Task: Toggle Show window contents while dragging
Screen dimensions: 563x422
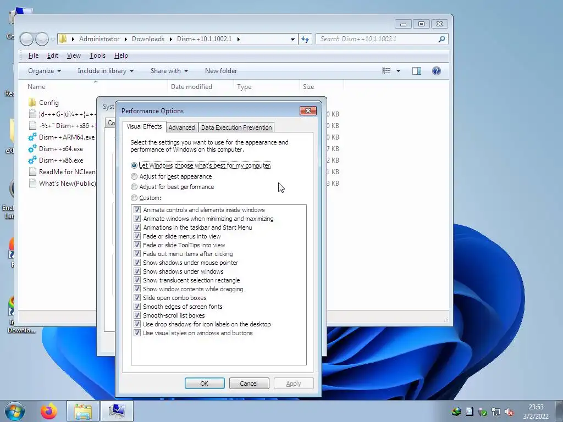Action: coord(137,289)
